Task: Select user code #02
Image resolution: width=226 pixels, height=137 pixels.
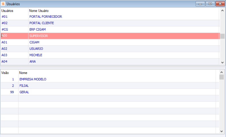Action: coord(5,23)
